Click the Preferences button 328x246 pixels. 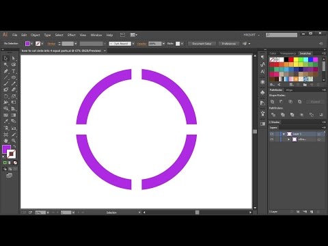click(x=229, y=44)
